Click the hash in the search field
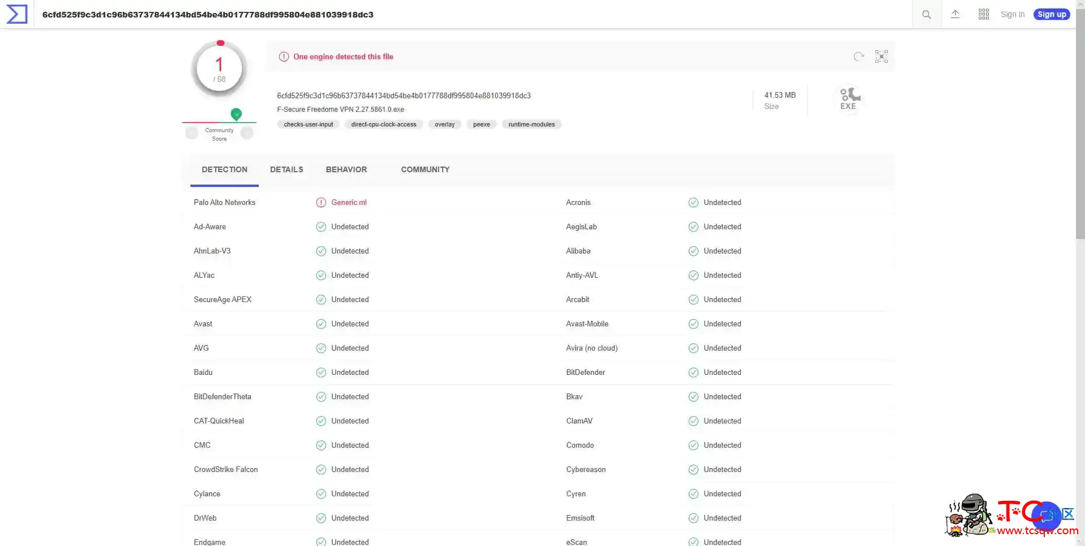The image size is (1085, 546). tap(208, 15)
